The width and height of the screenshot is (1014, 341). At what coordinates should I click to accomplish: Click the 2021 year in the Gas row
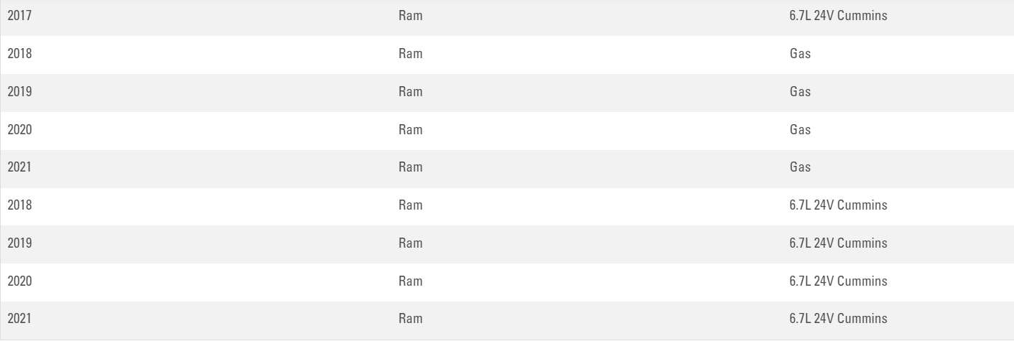pos(19,167)
